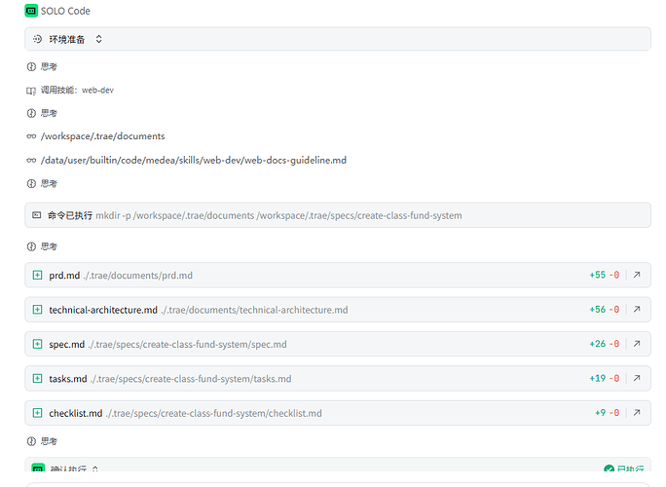Image resolution: width=666 pixels, height=487 pixels.
Task: Click the added-file icon for technical-architecture.md
Action: click(37, 310)
